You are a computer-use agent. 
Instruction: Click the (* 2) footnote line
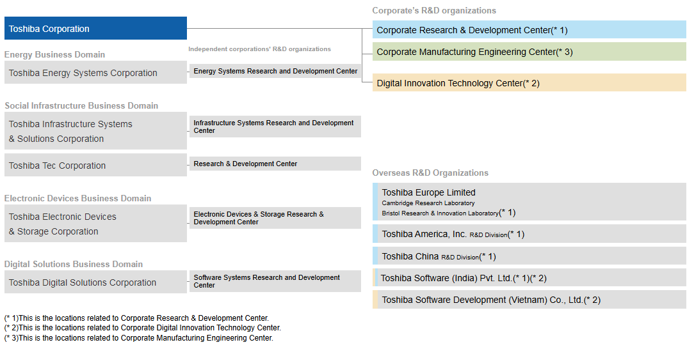point(143,328)
